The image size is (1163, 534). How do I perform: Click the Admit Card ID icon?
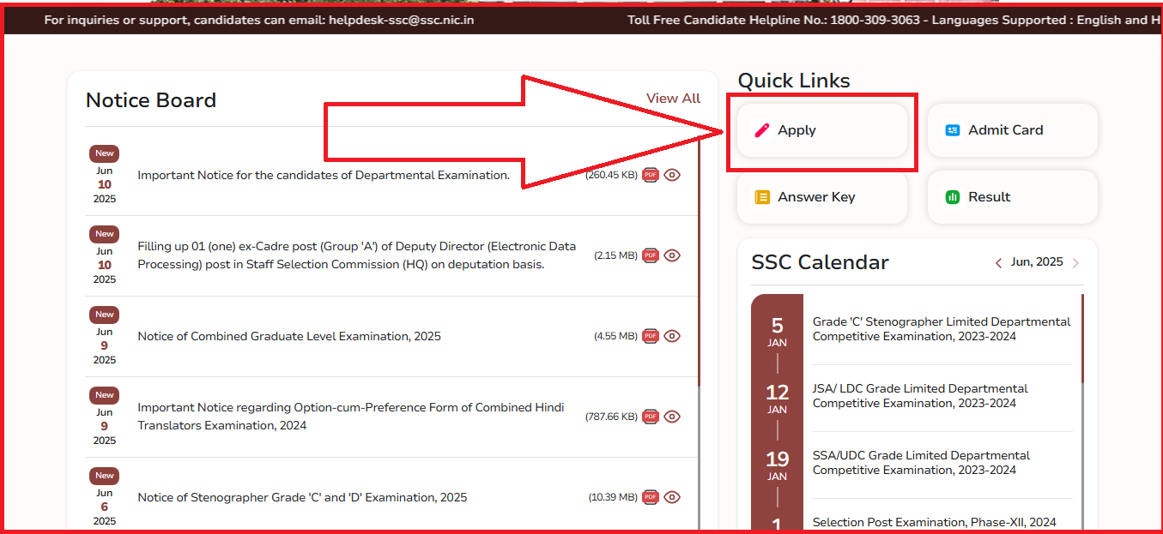[953, 130]
